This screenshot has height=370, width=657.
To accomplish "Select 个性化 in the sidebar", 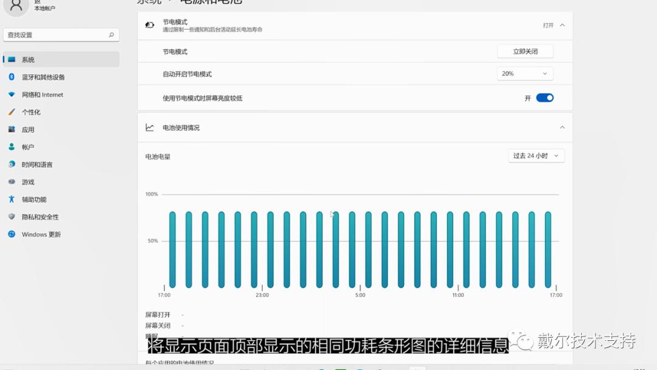I will pos(35,112).
